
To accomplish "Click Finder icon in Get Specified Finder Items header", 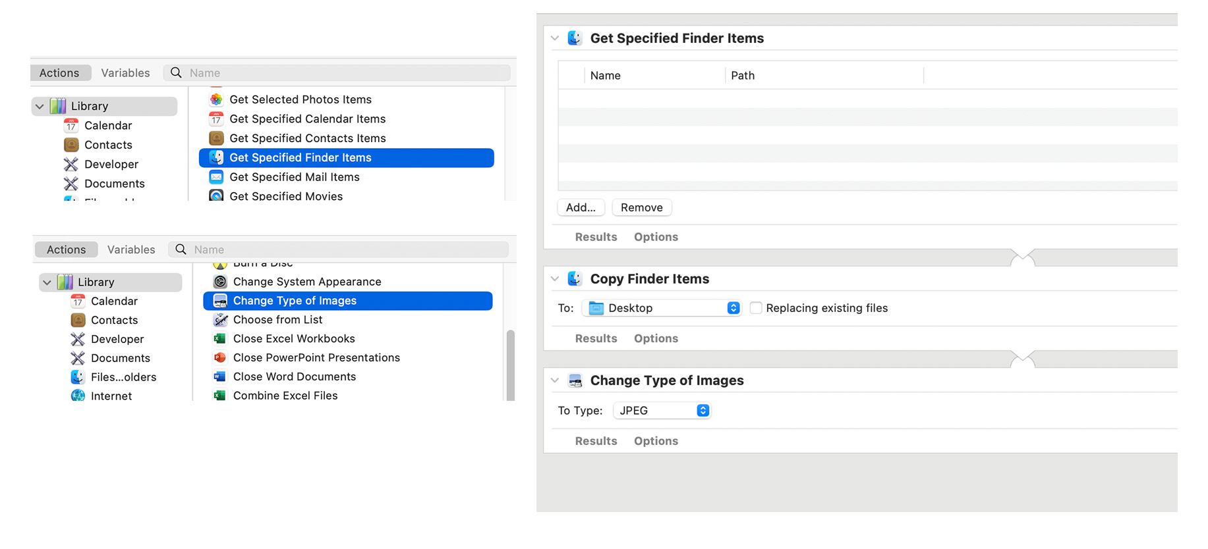I will (575, 38).
